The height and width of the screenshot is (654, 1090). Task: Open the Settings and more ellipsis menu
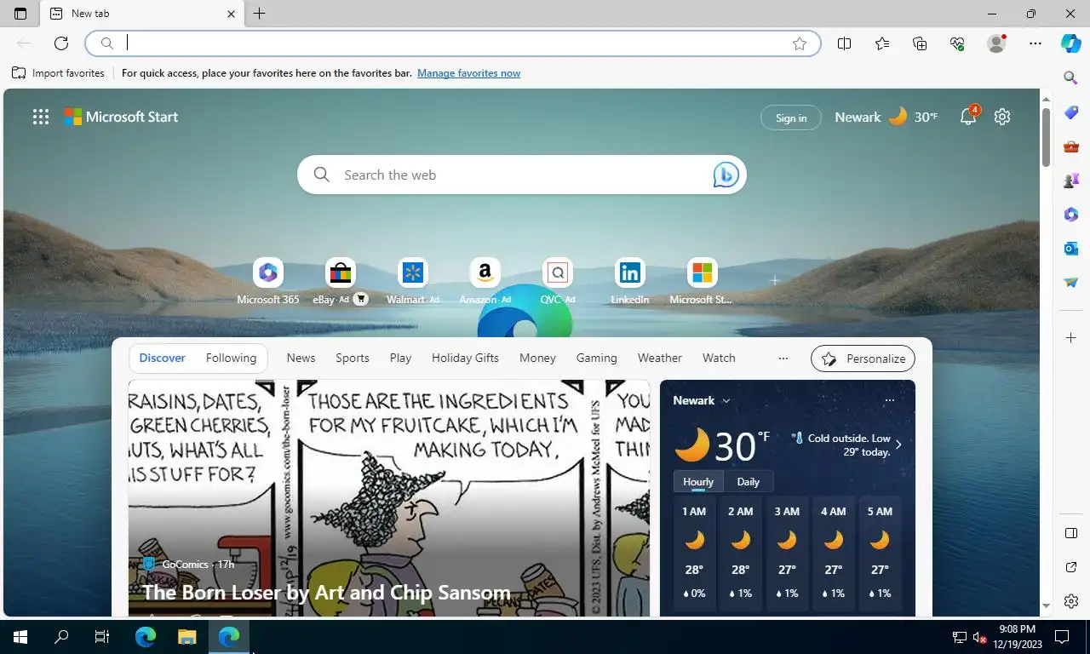click(1035, 43)
